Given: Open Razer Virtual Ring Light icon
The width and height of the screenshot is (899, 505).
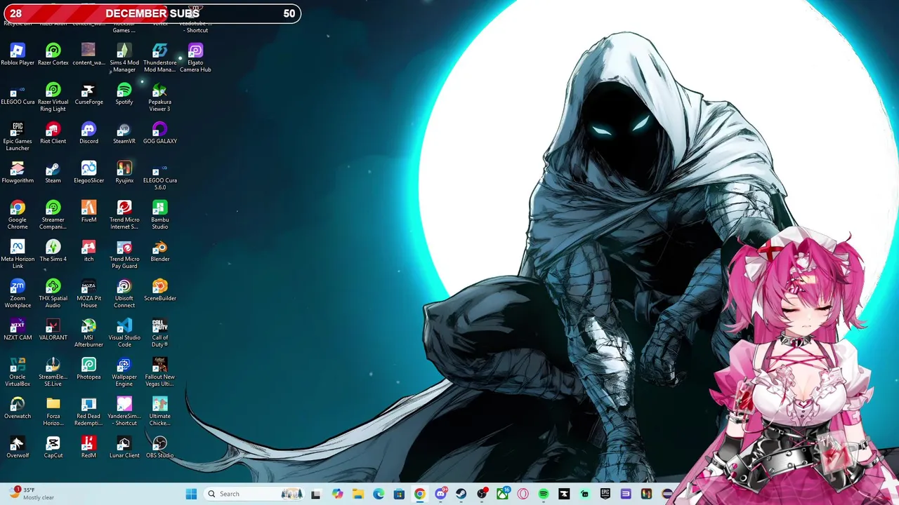Looking at the screenshot, I should click(53, 97).
